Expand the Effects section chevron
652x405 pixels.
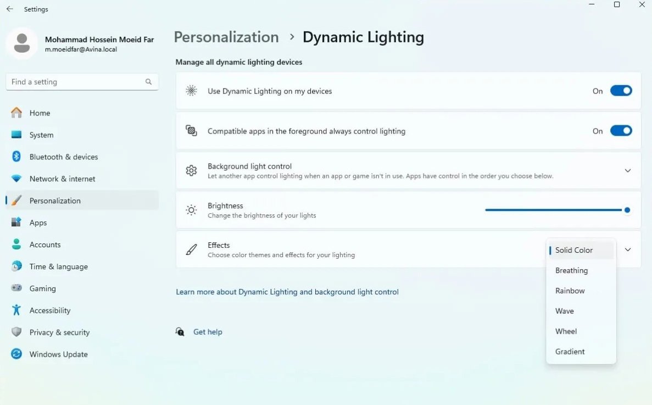coord(627,249)
